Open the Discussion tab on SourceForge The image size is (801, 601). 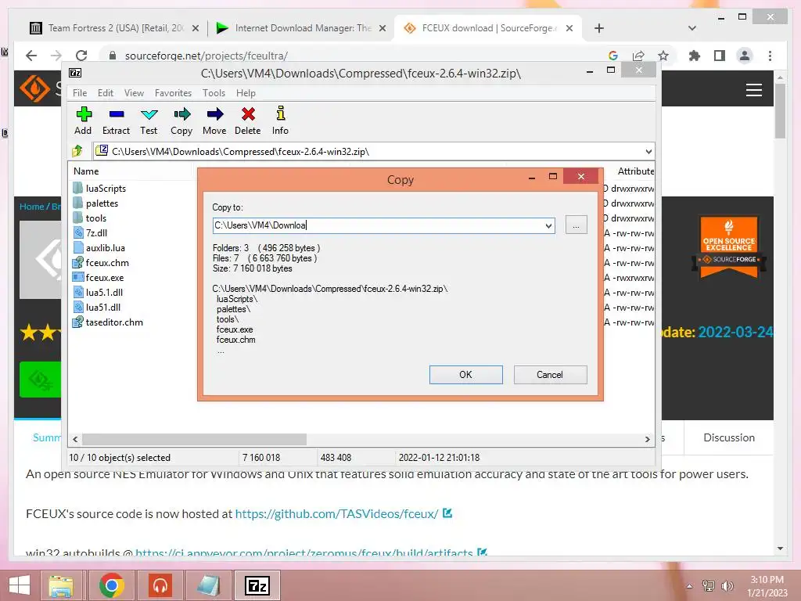pyautogui.click(x=729, y=437)
